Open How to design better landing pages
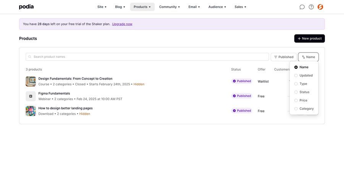This screenshot has height=185, width=344. click(x=65, y=108)
